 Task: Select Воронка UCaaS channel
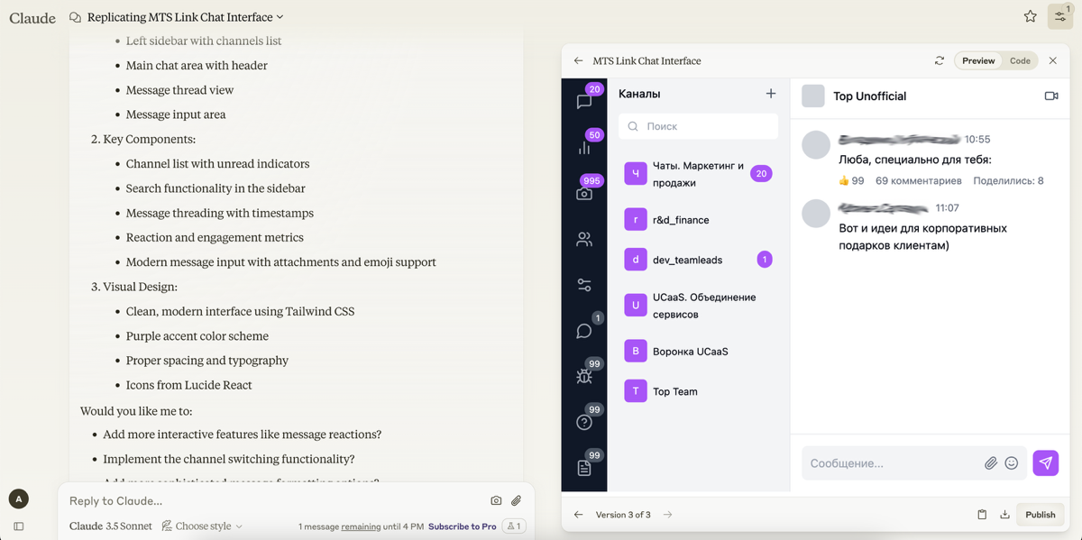(699, 351)
